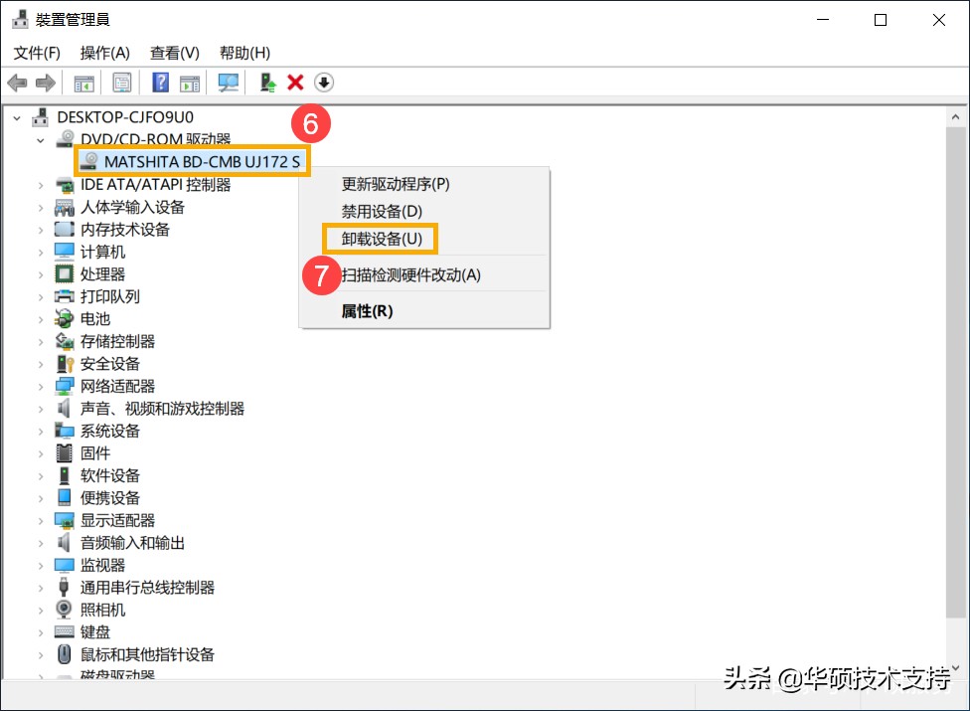The width and height of the screenshot is (970, 711).
Task: Open Help using the blue question mark icon
Action: (159, 82)
